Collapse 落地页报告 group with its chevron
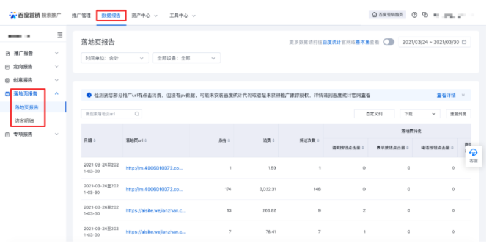Screen dimensions: 489x244 tap(57, 93)
